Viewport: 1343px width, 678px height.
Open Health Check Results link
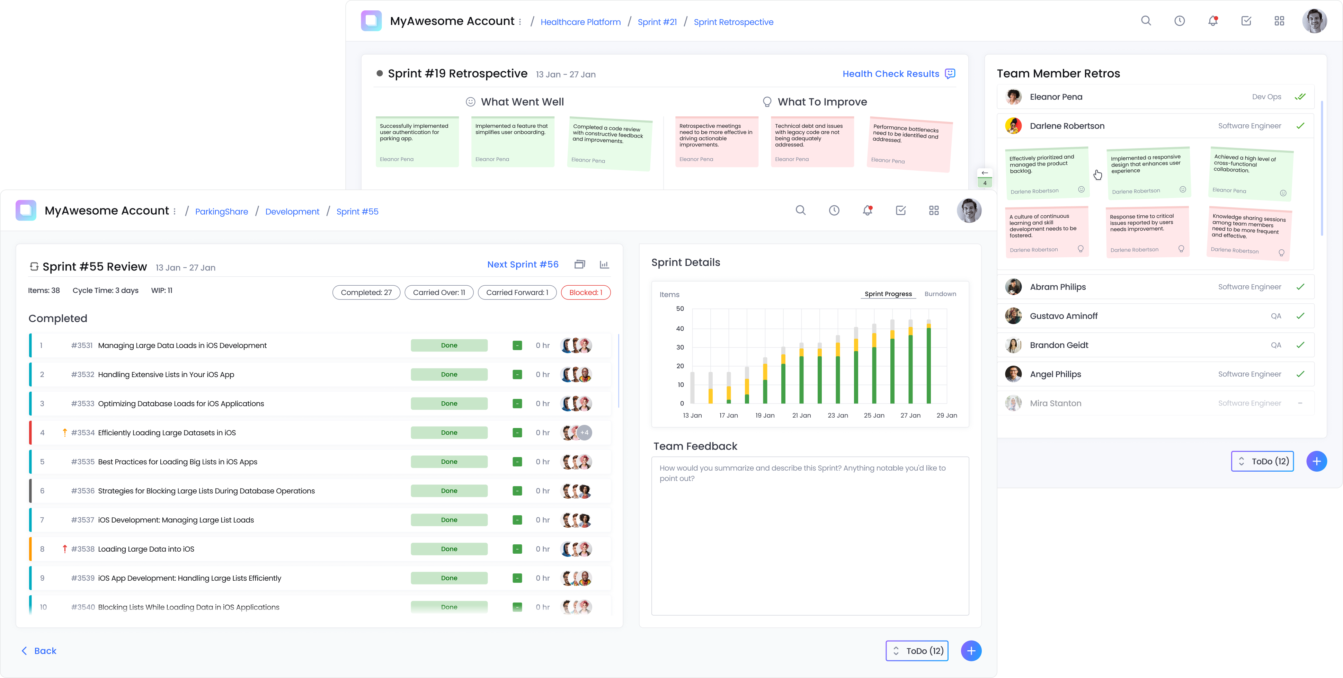click(x=890, y=73)
